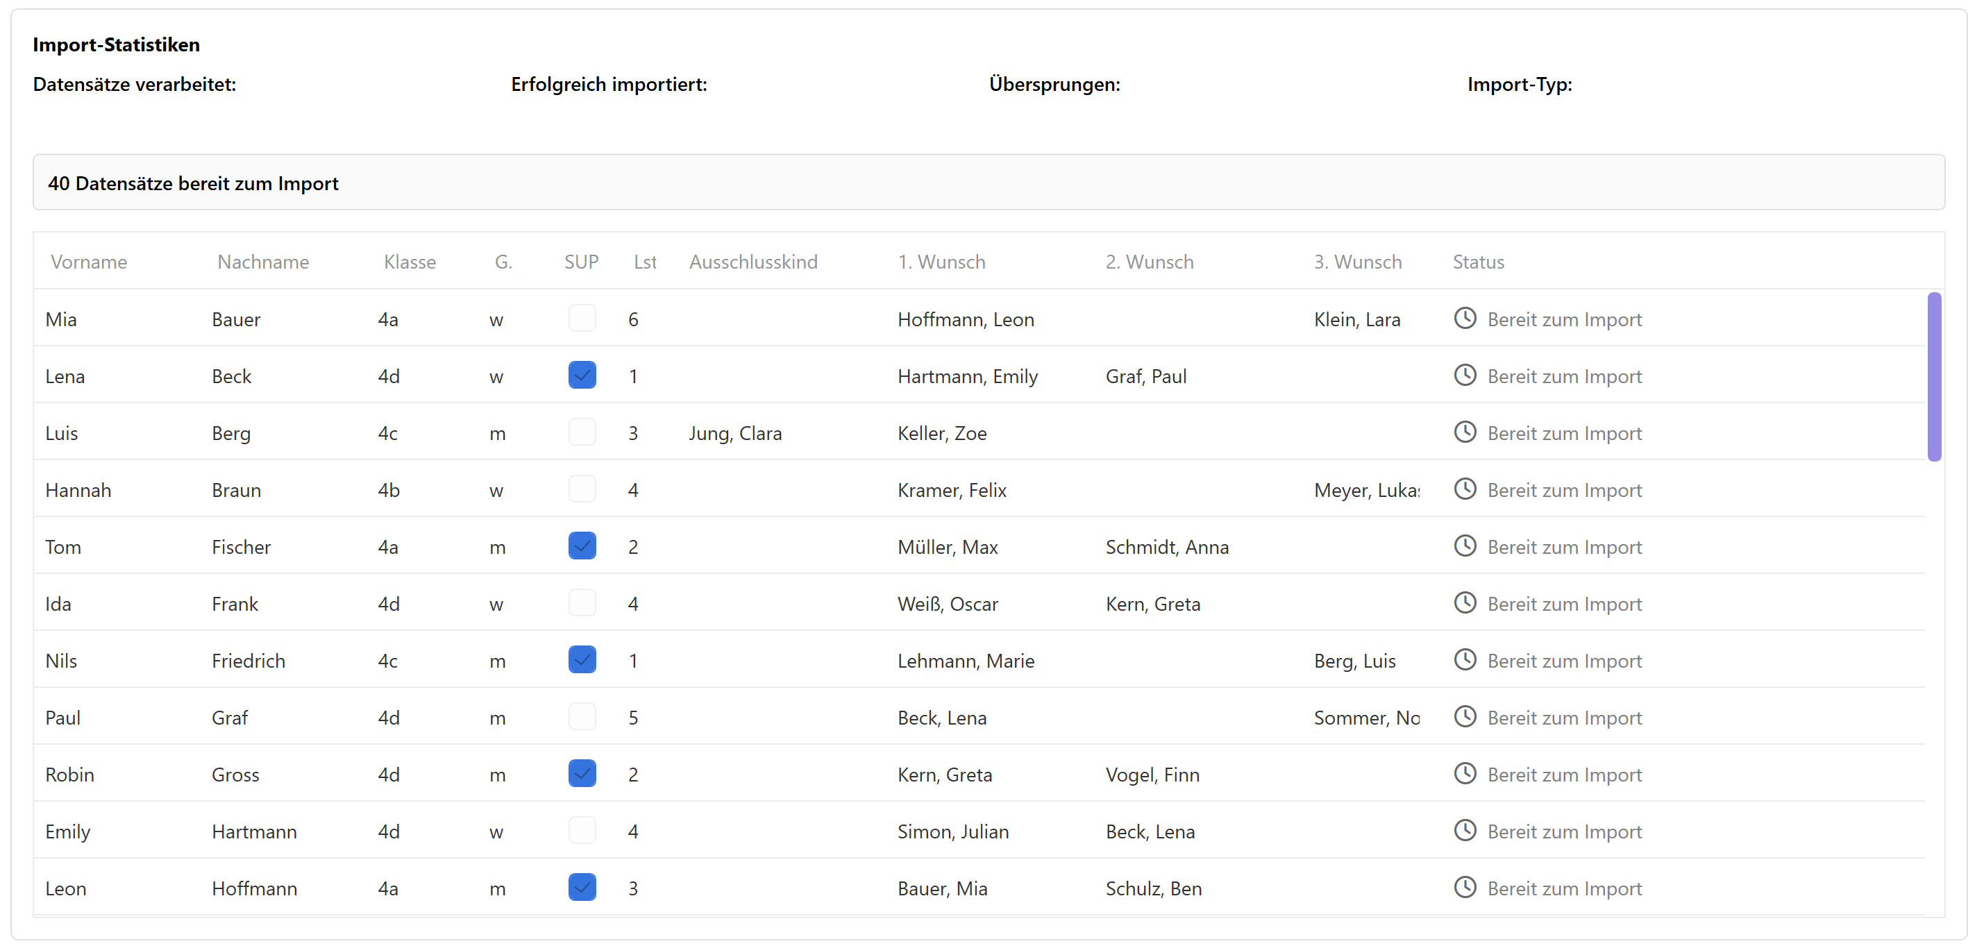Click the clock status icon for Robin Gross
Screen dimensions: 1968x946
tap(1465, 773)
